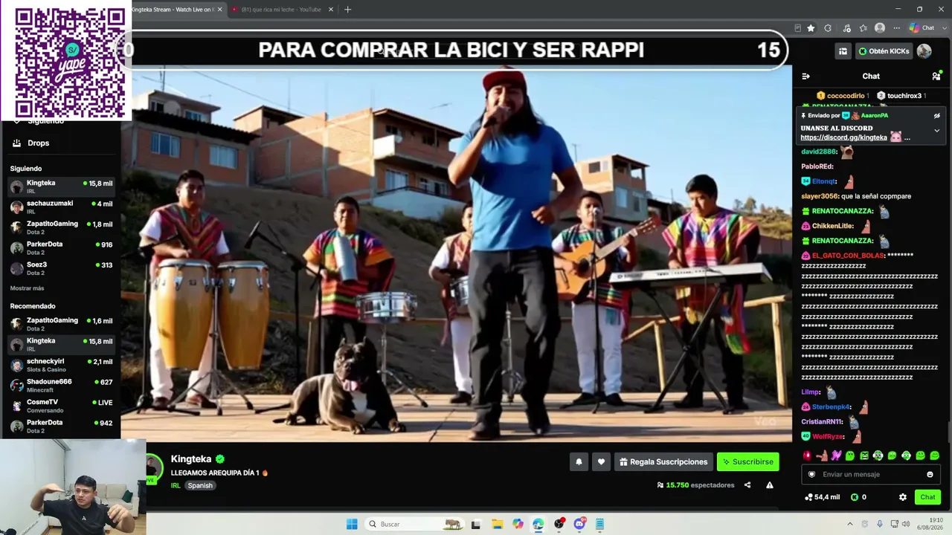The width and height of the screenshot is (952, 535).
Task: Open sachauzumaki channel in Siguiendo list
Action: pos(61,207)
